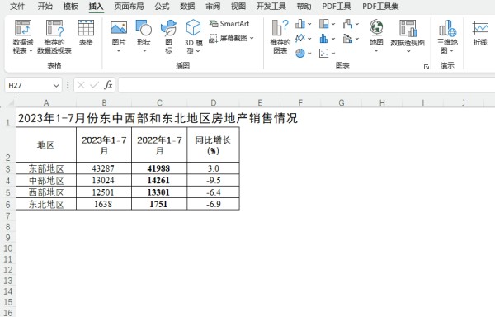Open 3D Map (三维地图)
495x317 pixels.
tap(447, 36)
